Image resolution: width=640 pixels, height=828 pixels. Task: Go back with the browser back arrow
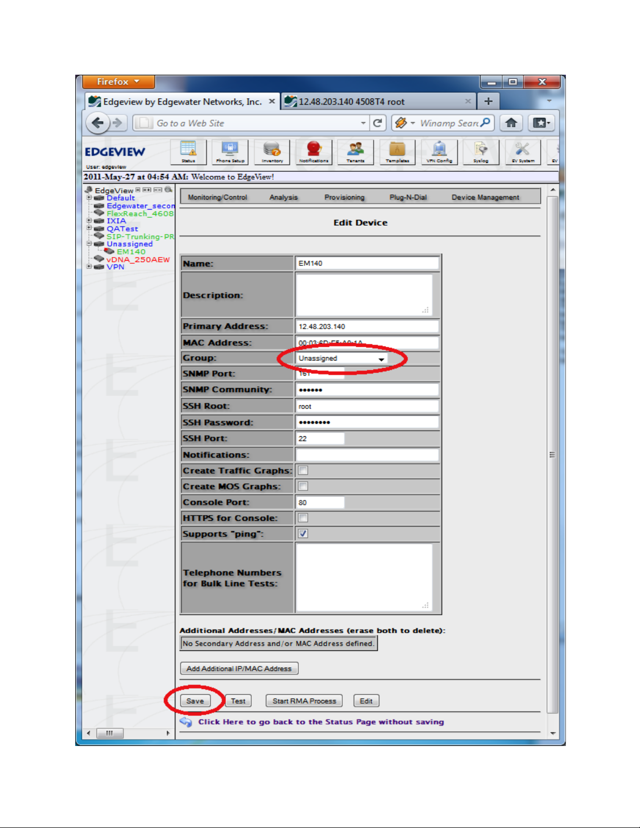(97, 123)
